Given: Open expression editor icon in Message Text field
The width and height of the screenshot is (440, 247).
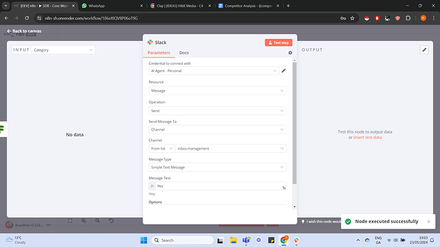Looking at the screenshot, I should tap(284, 188).
